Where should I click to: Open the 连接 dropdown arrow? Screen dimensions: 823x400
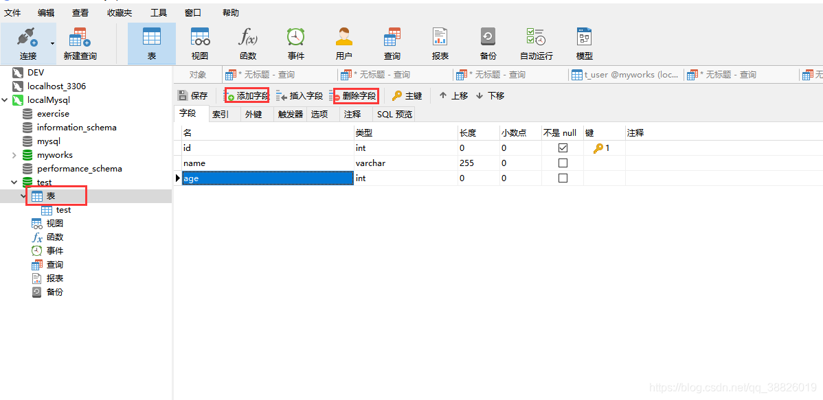tap(52, 43)
